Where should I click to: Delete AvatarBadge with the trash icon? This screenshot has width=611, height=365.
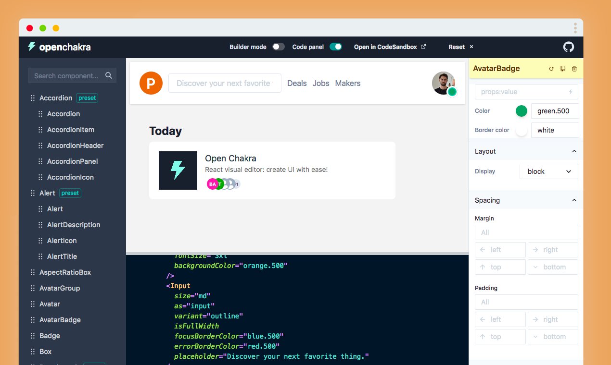tap(574, 69)
